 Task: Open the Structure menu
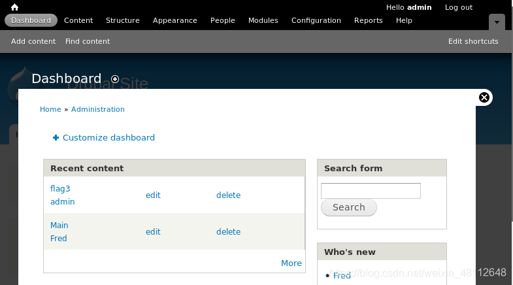click(123, 20)
